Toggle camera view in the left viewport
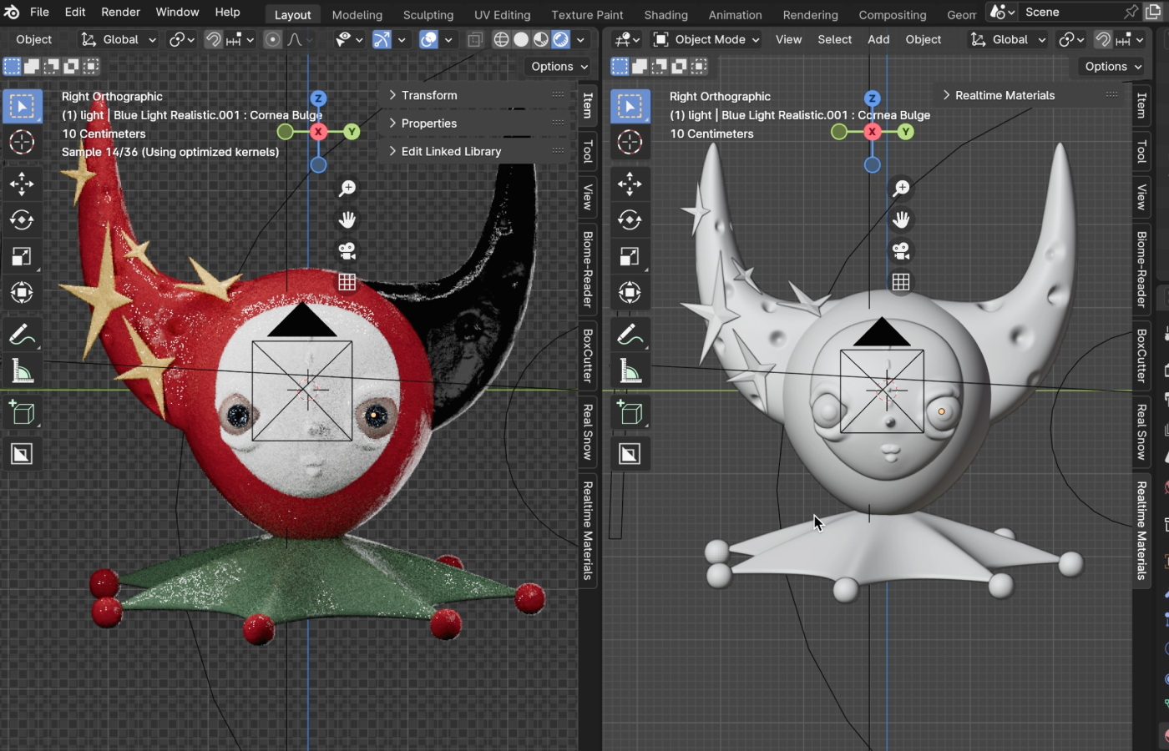This screenshot has height=751, width=1169. click(347, 251)
